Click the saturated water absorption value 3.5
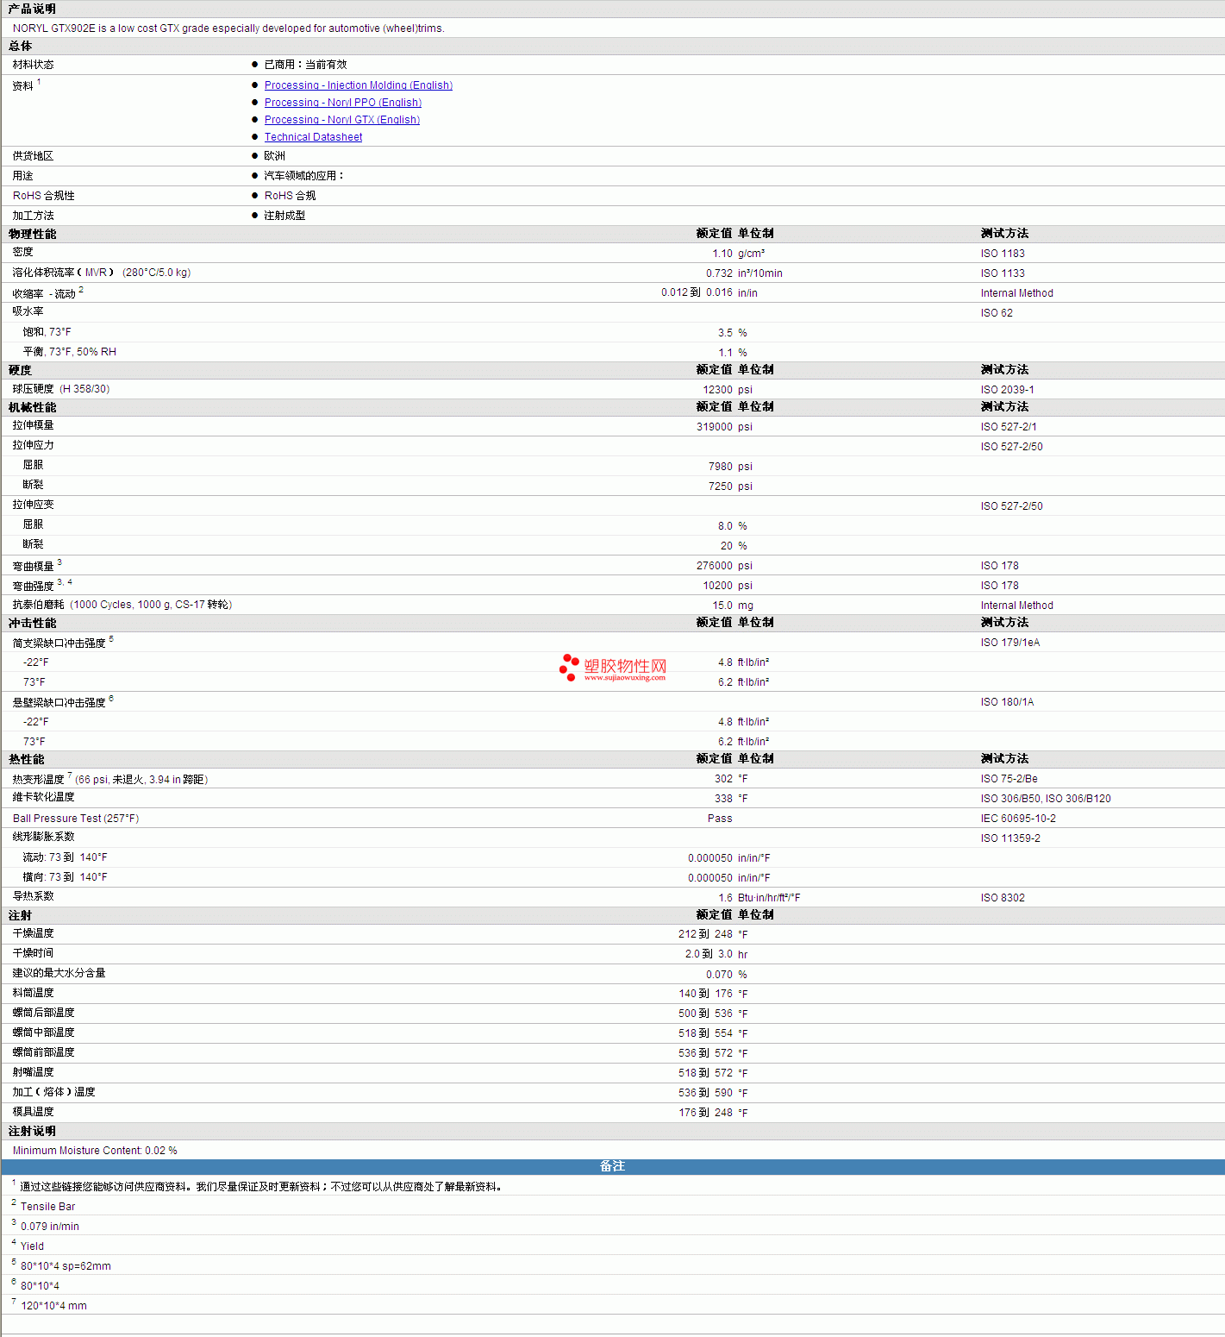 pos(725,333)
